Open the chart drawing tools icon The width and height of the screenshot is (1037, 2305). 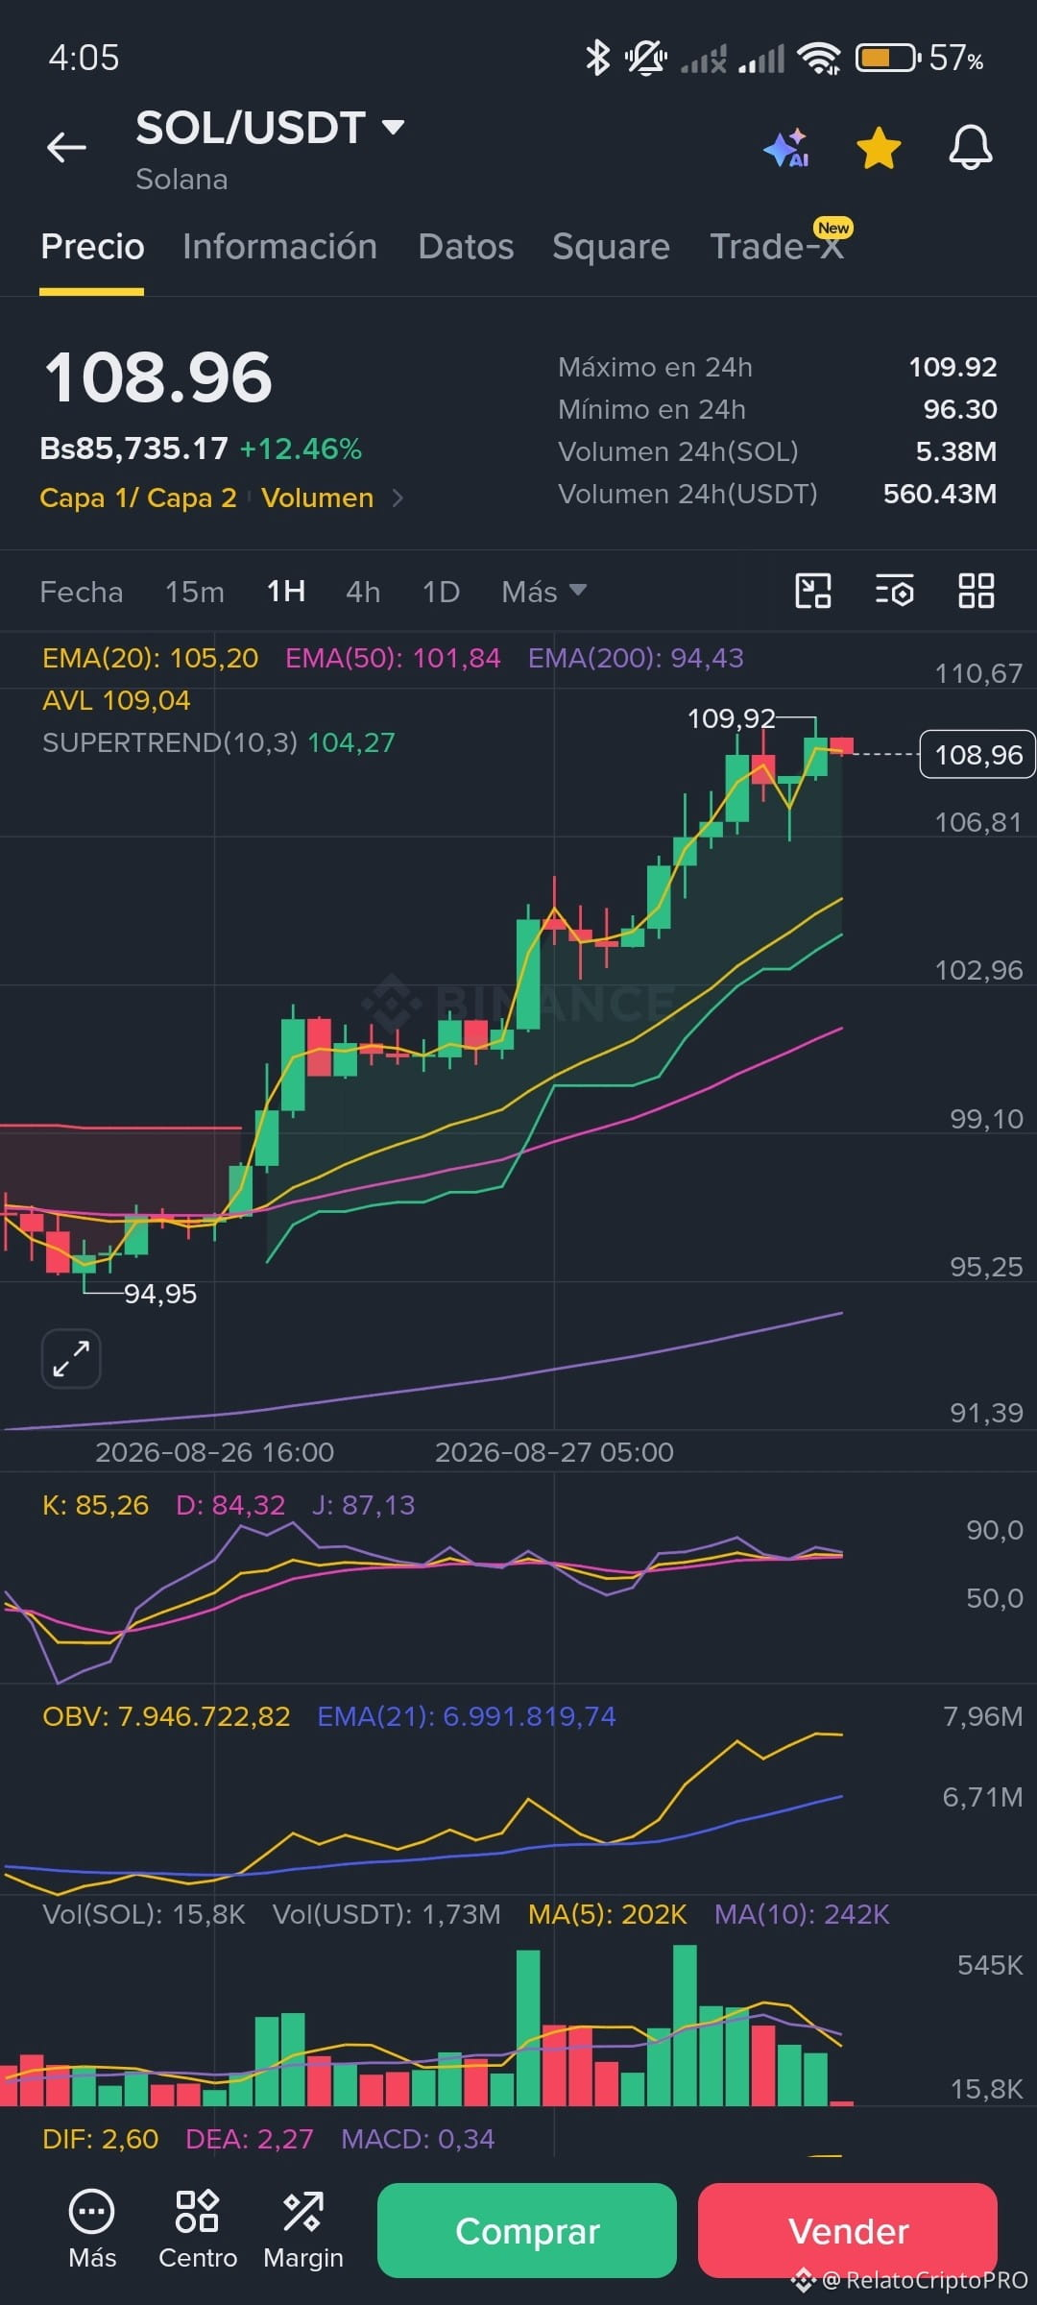(813, 591)
